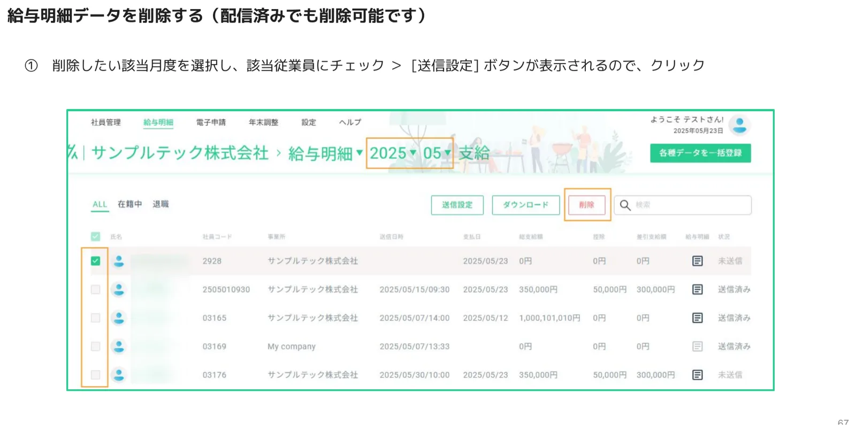Click the 事業所 column header
Viewport: 856px width, 432px height.
point(277,236)
